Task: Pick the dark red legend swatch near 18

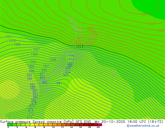Action: 91,125
